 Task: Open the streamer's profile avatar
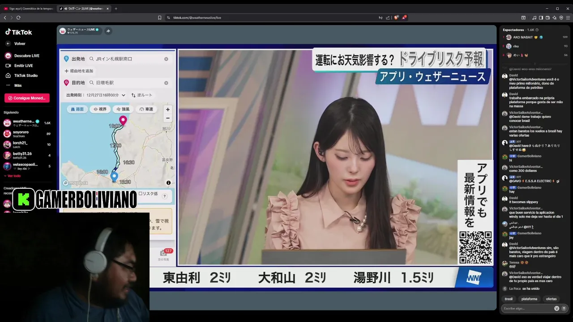tap(63, 31)
